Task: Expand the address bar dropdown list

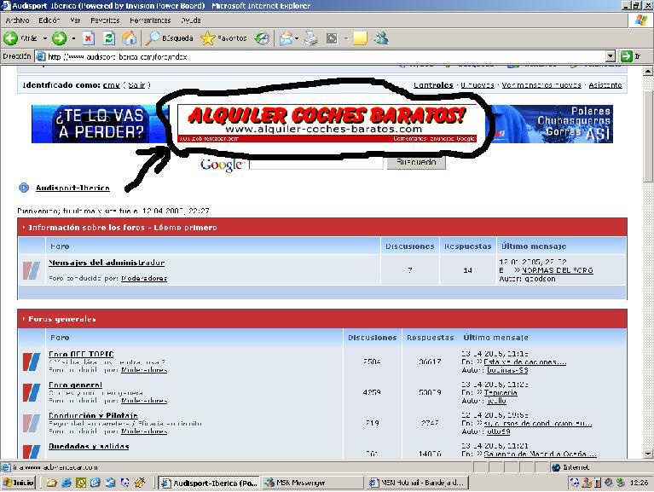Action: [x=611, y=56]
